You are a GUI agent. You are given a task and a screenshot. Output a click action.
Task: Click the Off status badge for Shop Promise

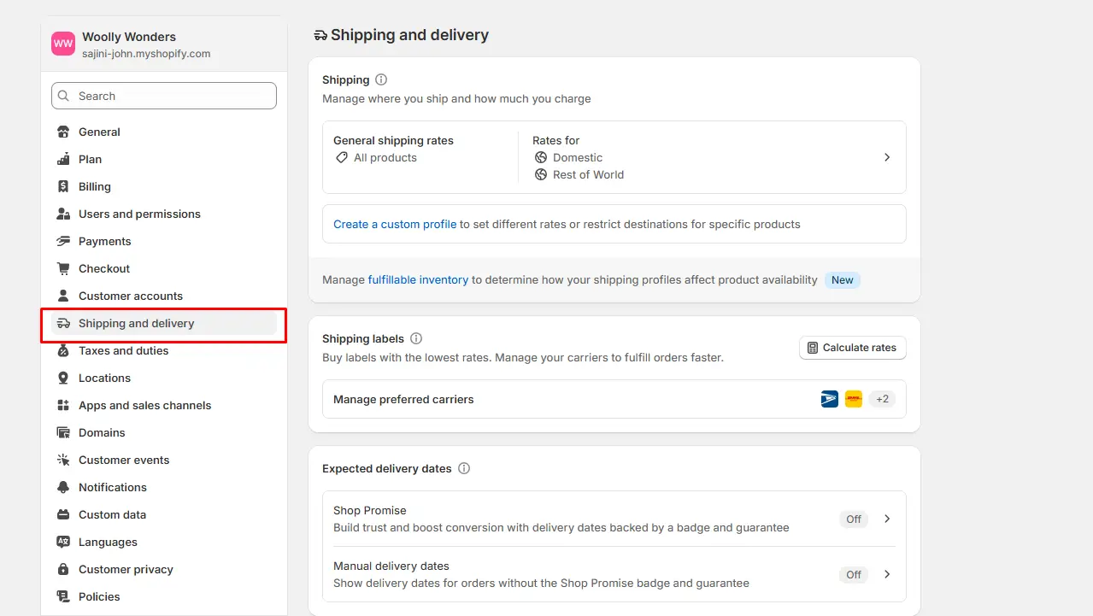[854, 519]
